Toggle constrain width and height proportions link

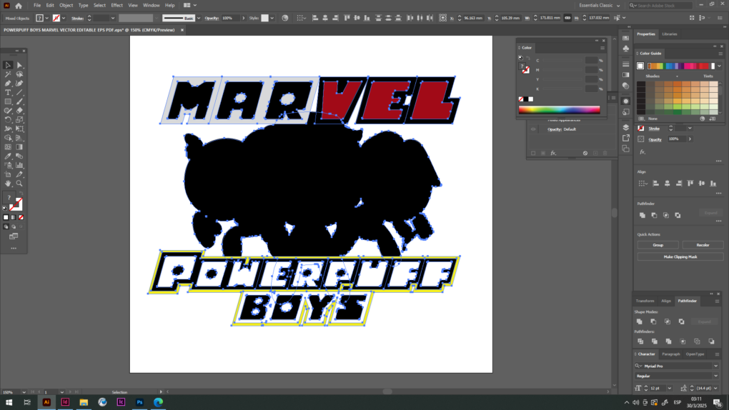coord(567,18)
